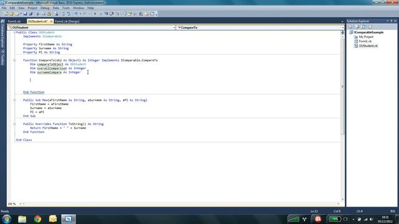399x224 pixels.
Task: Switch to the Form1.vb code tab
Action: tap(14, 21)
